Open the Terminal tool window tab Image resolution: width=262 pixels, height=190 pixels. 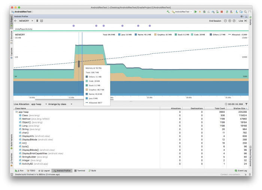tap(80, 171)
